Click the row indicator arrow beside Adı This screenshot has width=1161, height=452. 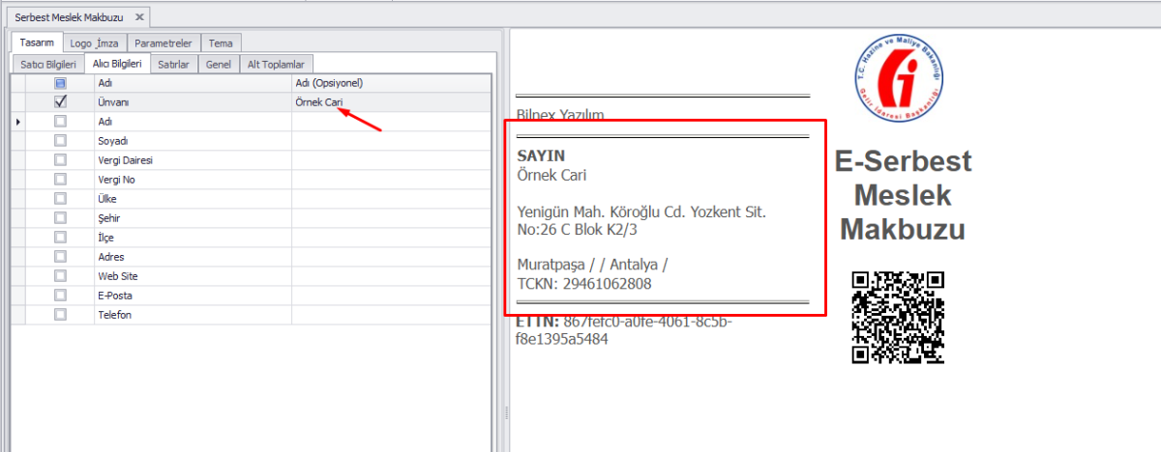[17, 122]
